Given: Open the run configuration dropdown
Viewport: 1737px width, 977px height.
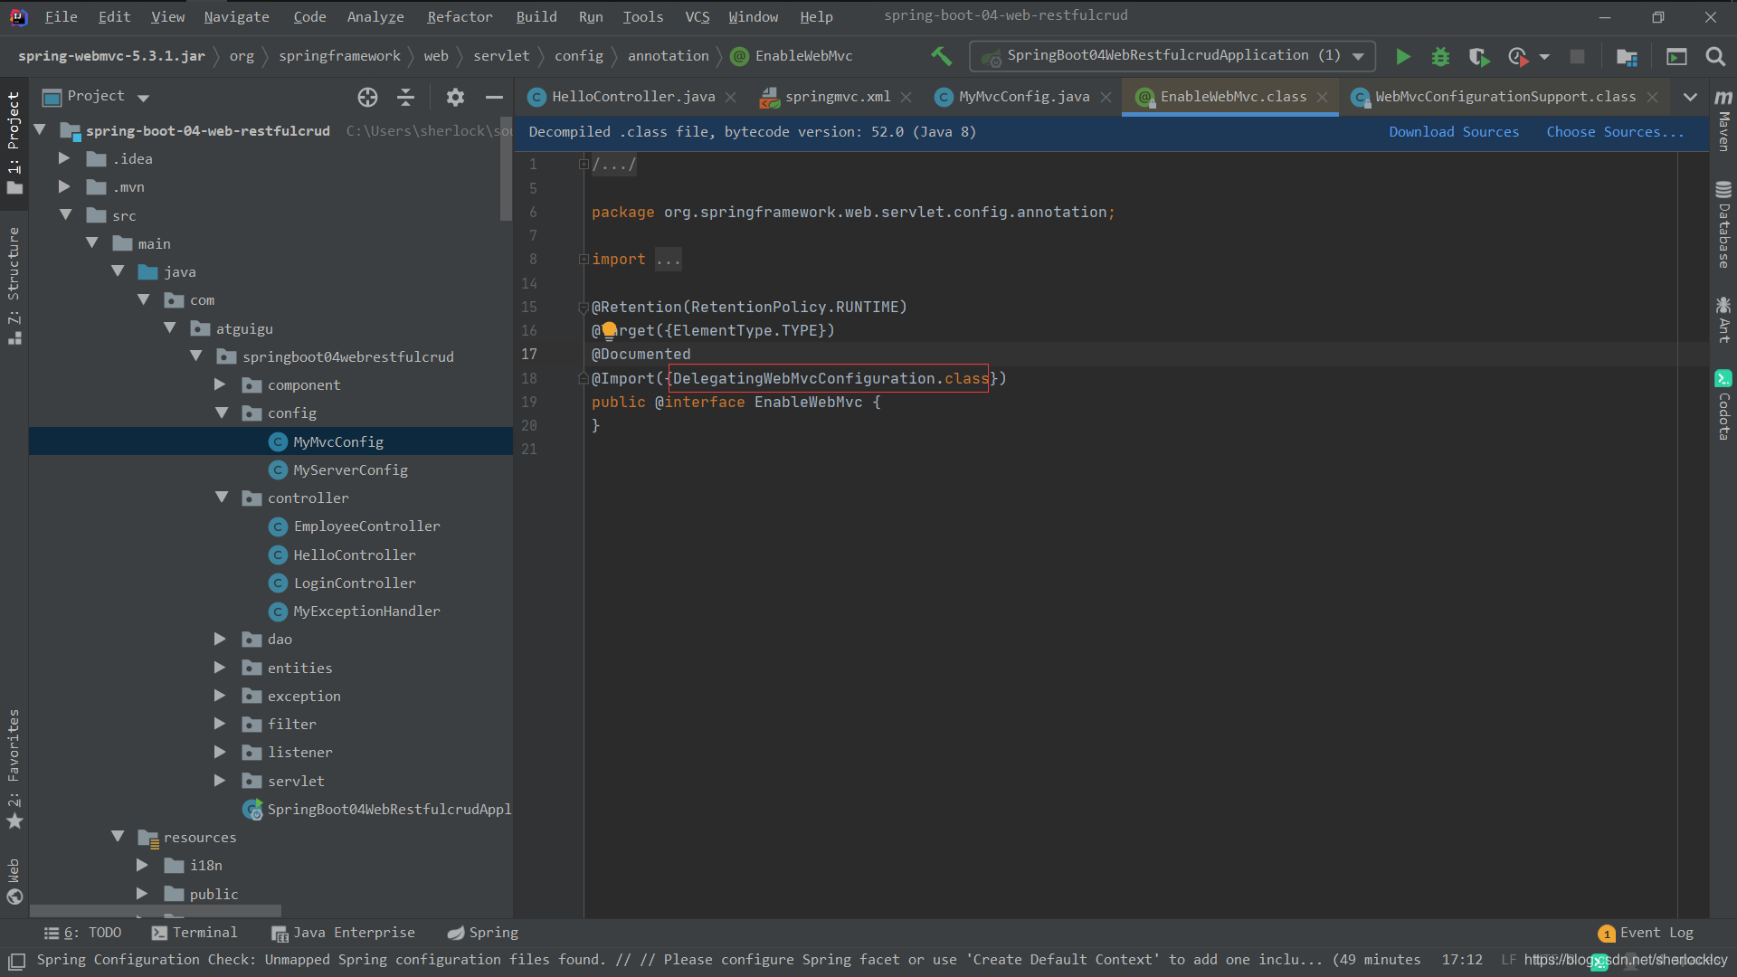Looking at the screenshot, I should [1172, 56].
